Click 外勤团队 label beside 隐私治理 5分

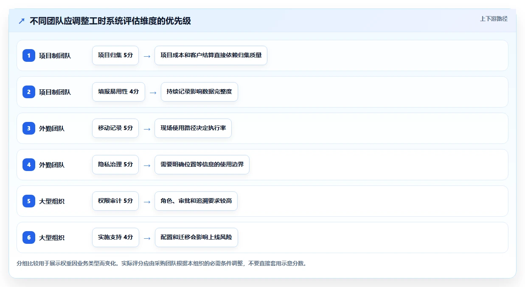pyautogui.click(x=52, y=165)
